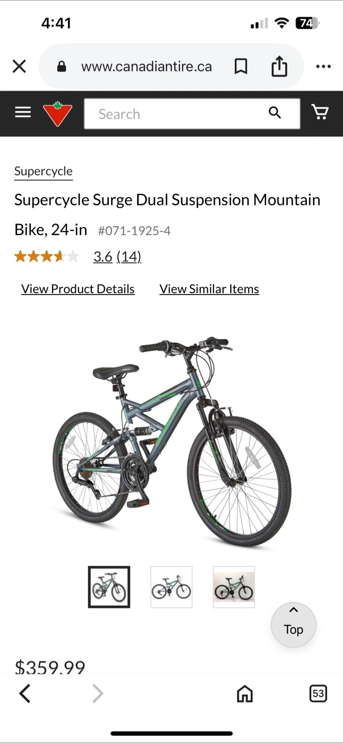Tap the Canadian Tire triangle logo
The image size is (343, 743).
(57, 114)
